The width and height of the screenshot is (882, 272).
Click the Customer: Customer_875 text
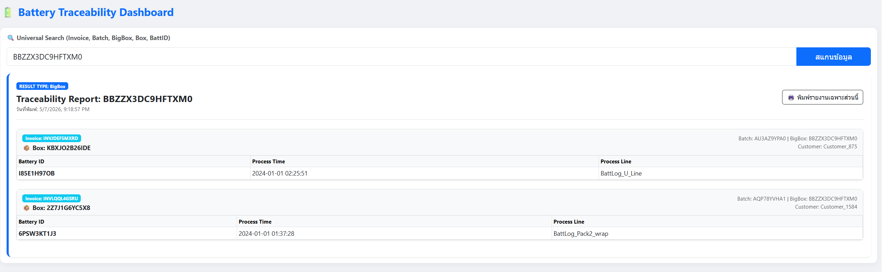click(x=827, y=147)
